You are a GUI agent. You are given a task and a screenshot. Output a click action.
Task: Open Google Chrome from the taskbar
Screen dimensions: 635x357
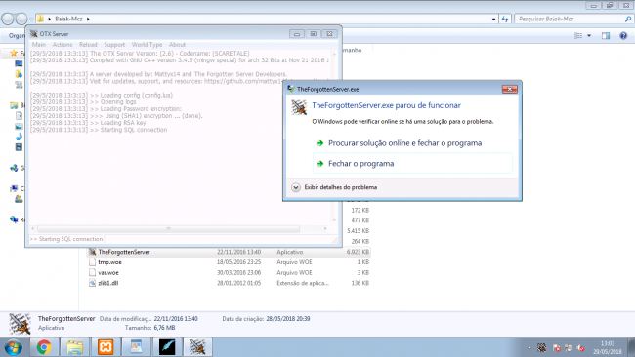point(44,347)
